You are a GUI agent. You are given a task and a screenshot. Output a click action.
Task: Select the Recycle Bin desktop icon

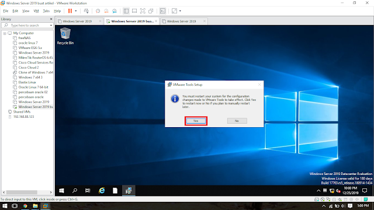(x=65, y=36)
